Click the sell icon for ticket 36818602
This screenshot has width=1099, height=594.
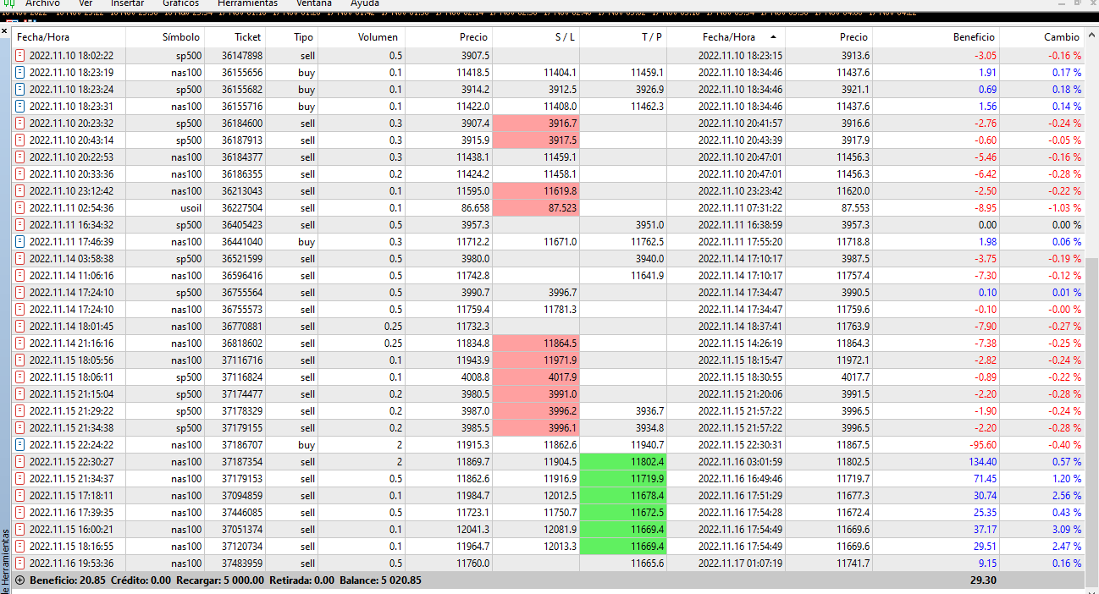coord(20,344)
